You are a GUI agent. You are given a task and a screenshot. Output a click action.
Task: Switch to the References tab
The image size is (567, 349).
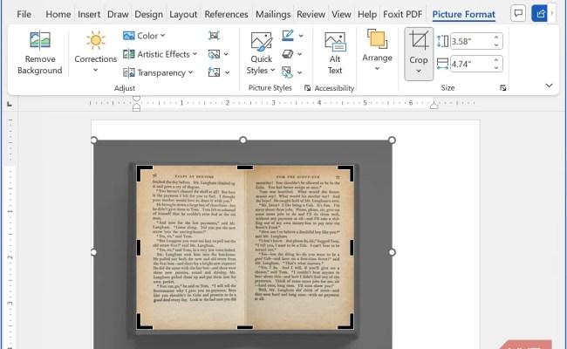227,14
